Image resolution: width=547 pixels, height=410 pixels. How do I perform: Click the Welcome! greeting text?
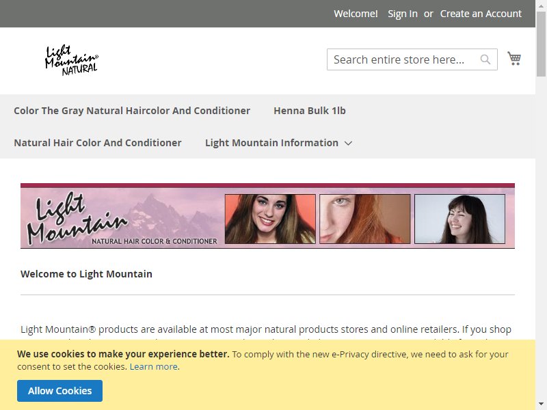click(356, 14)
